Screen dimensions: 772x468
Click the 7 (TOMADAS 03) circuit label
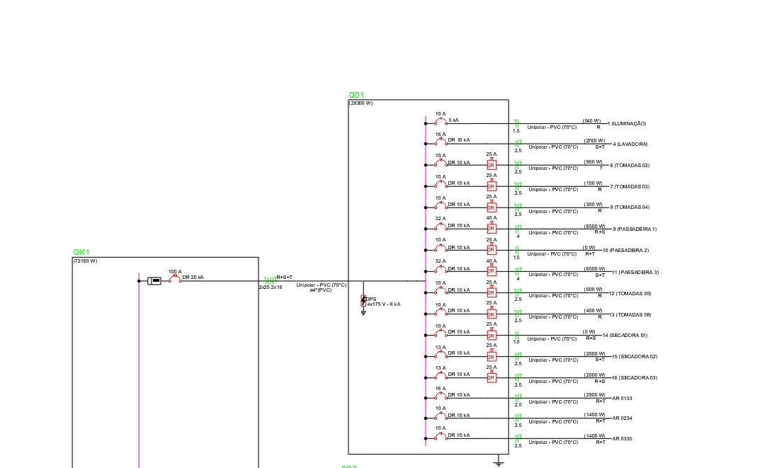630,186
